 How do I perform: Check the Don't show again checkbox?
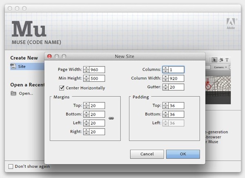pos(11,167)
